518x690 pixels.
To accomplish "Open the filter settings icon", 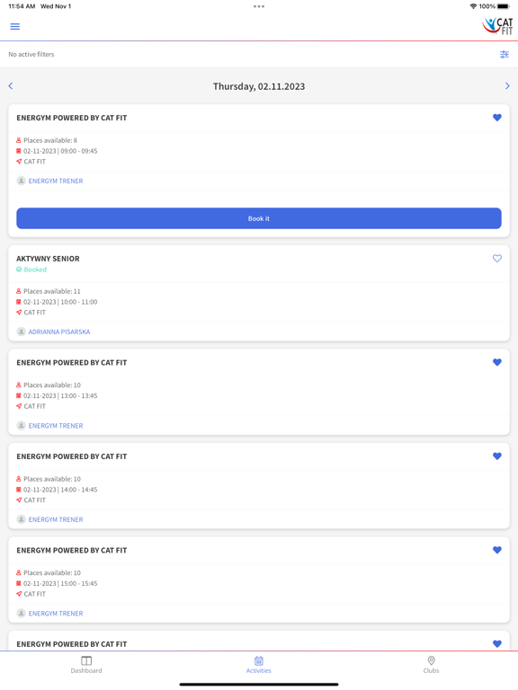I will [505, 55].
